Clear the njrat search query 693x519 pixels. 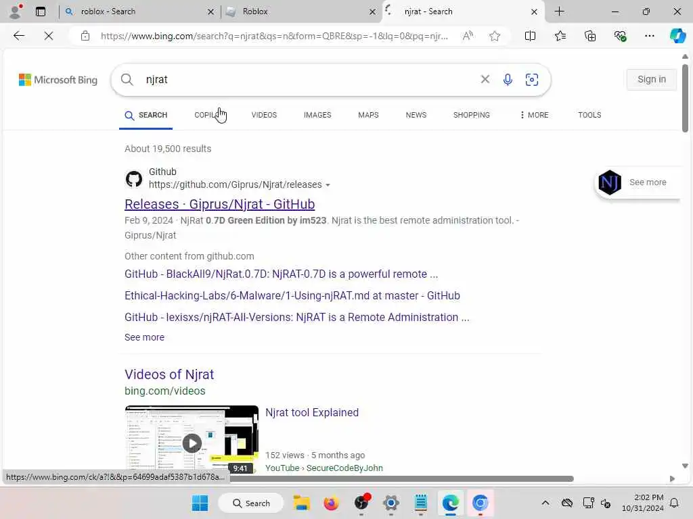(485, 79)
